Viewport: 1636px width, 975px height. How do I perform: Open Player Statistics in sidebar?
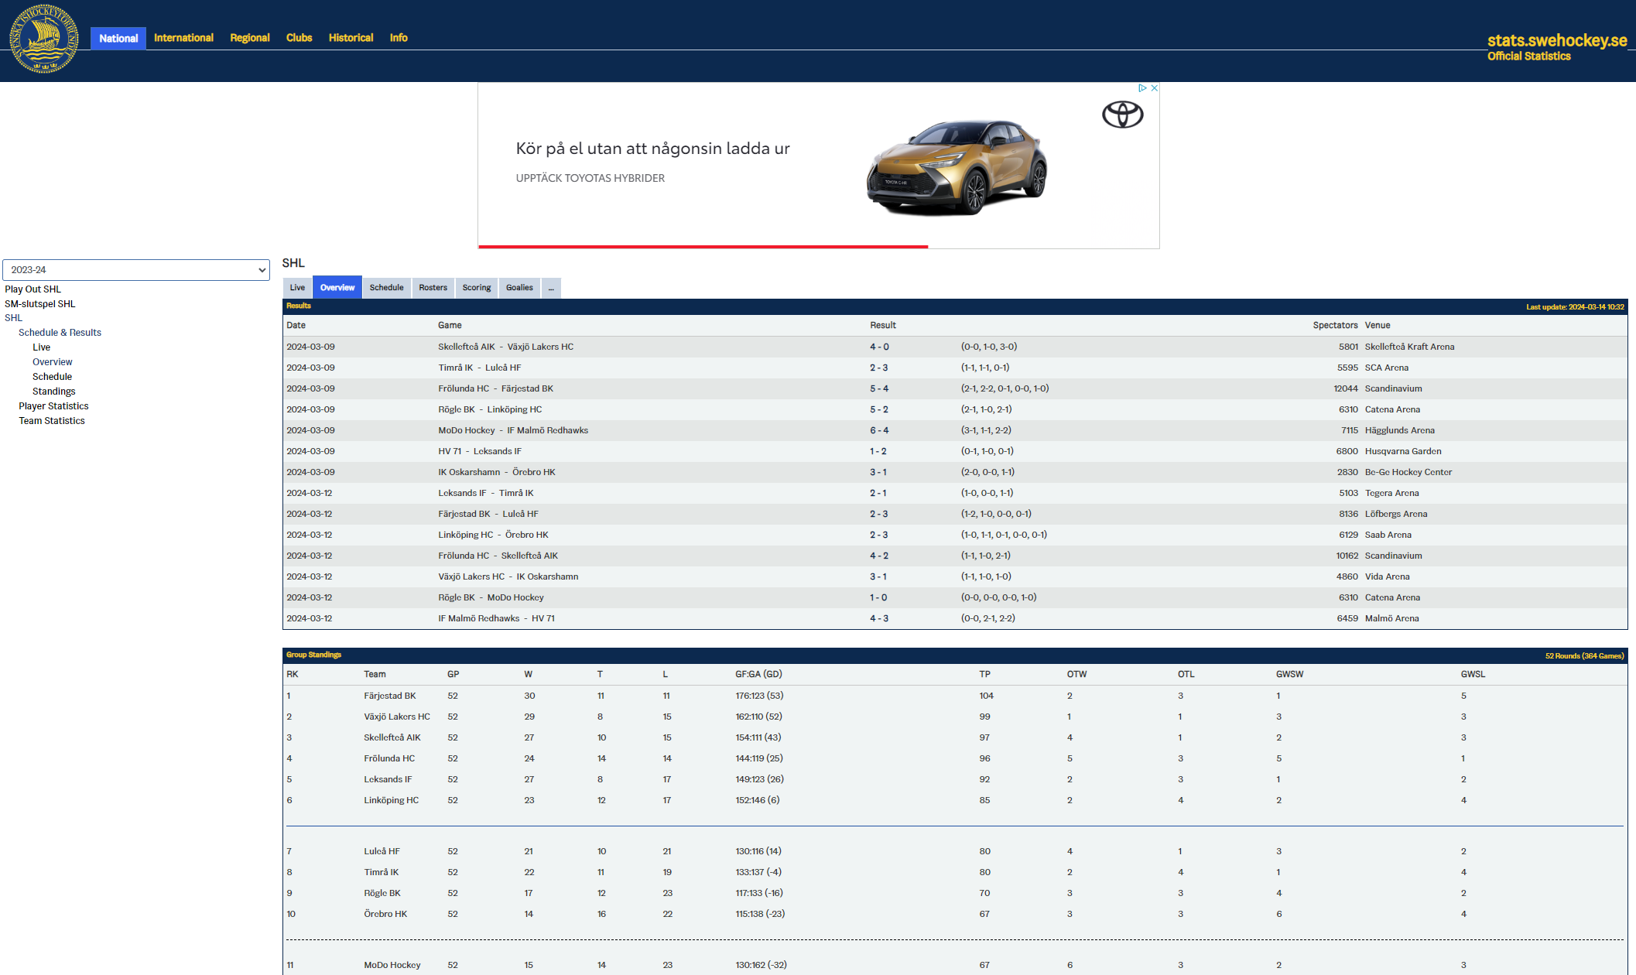(53, 406)
